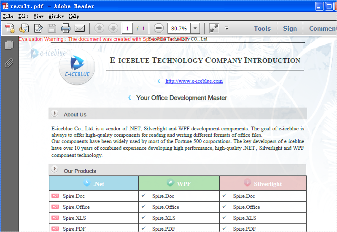This screenshot has width=337, height=232.
Task: Click the Adobe Reader title bar icon
Action: [5, 6]
